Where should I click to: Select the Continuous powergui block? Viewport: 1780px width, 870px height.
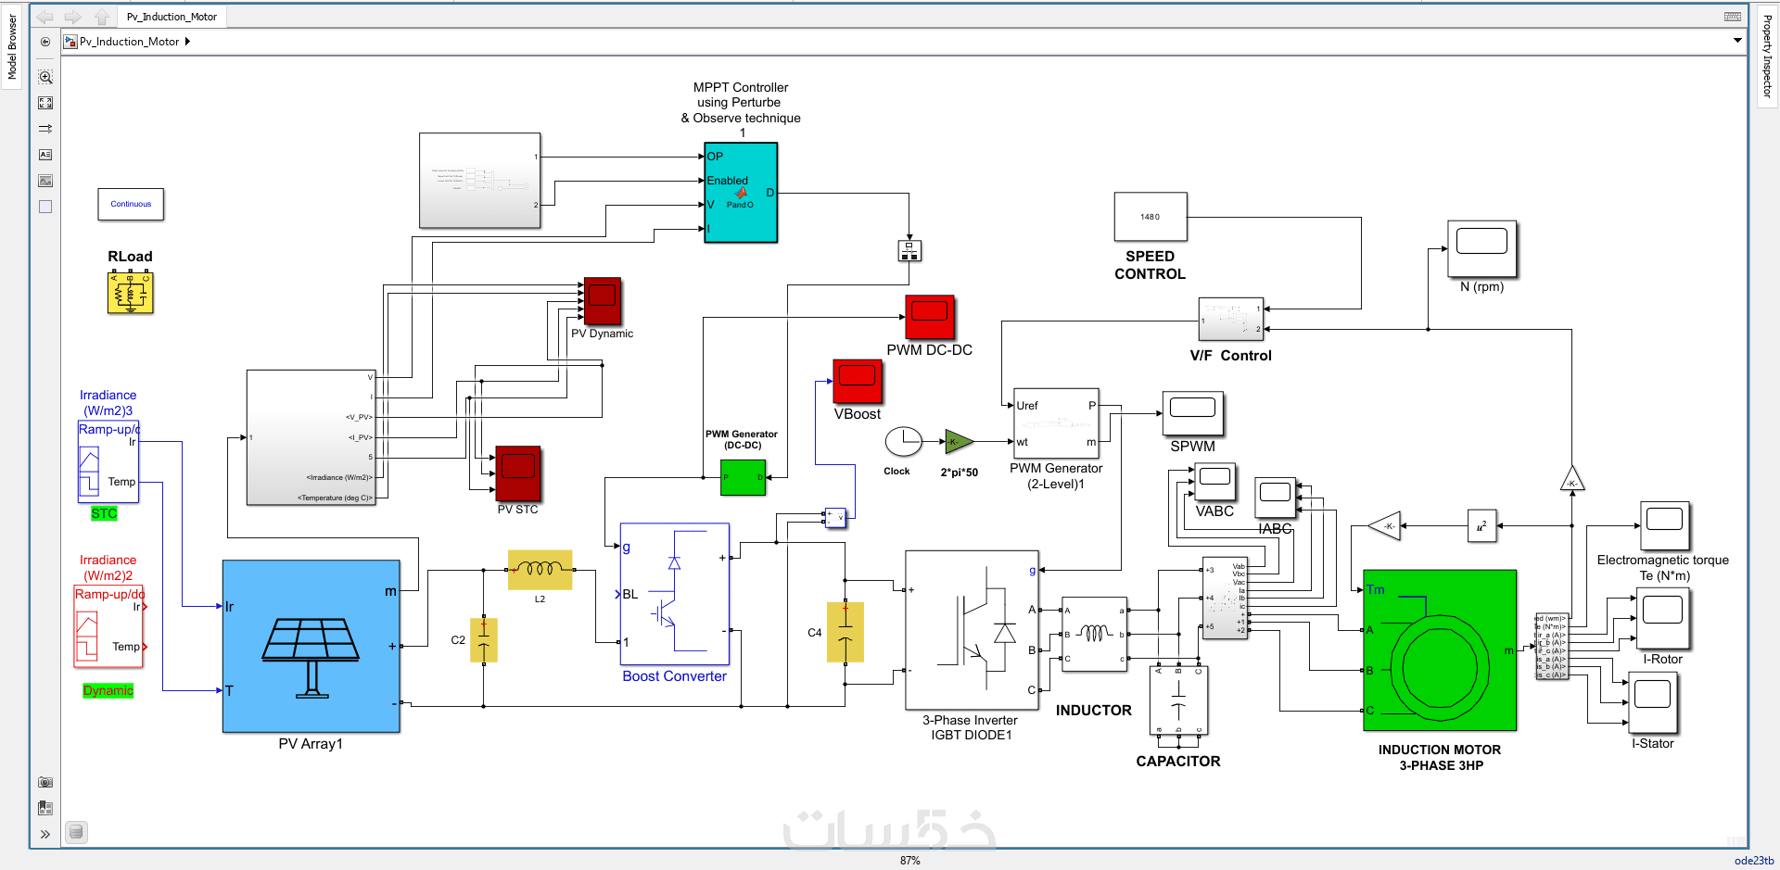131,204
